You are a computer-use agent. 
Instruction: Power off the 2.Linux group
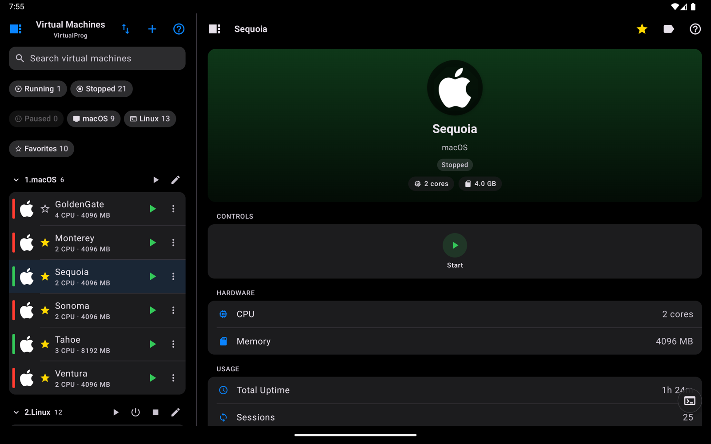[136, 412]
